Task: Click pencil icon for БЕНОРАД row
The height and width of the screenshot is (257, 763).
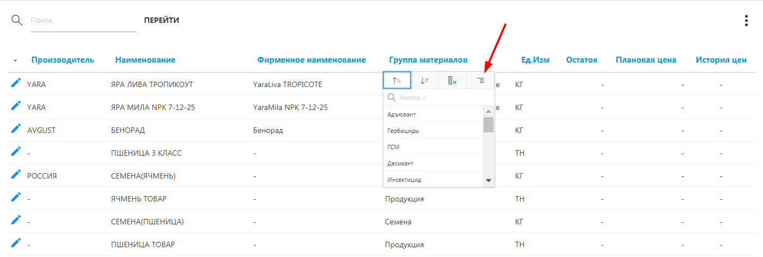Action: point(16,130)
